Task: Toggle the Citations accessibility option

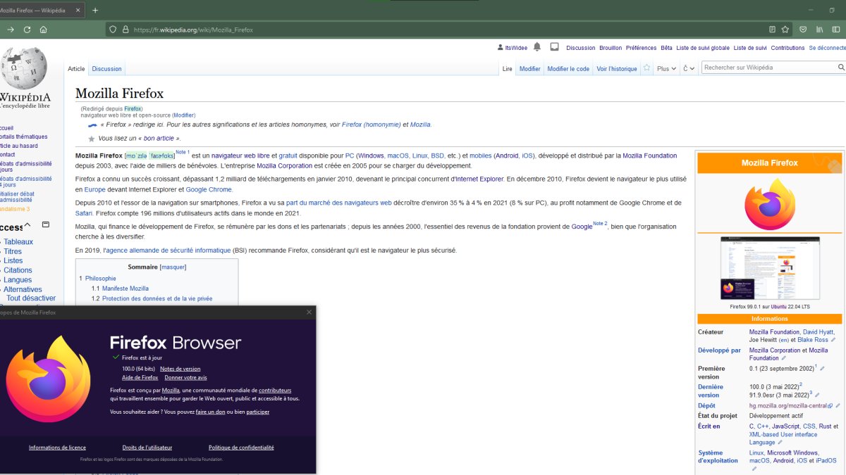Action: 18,270
